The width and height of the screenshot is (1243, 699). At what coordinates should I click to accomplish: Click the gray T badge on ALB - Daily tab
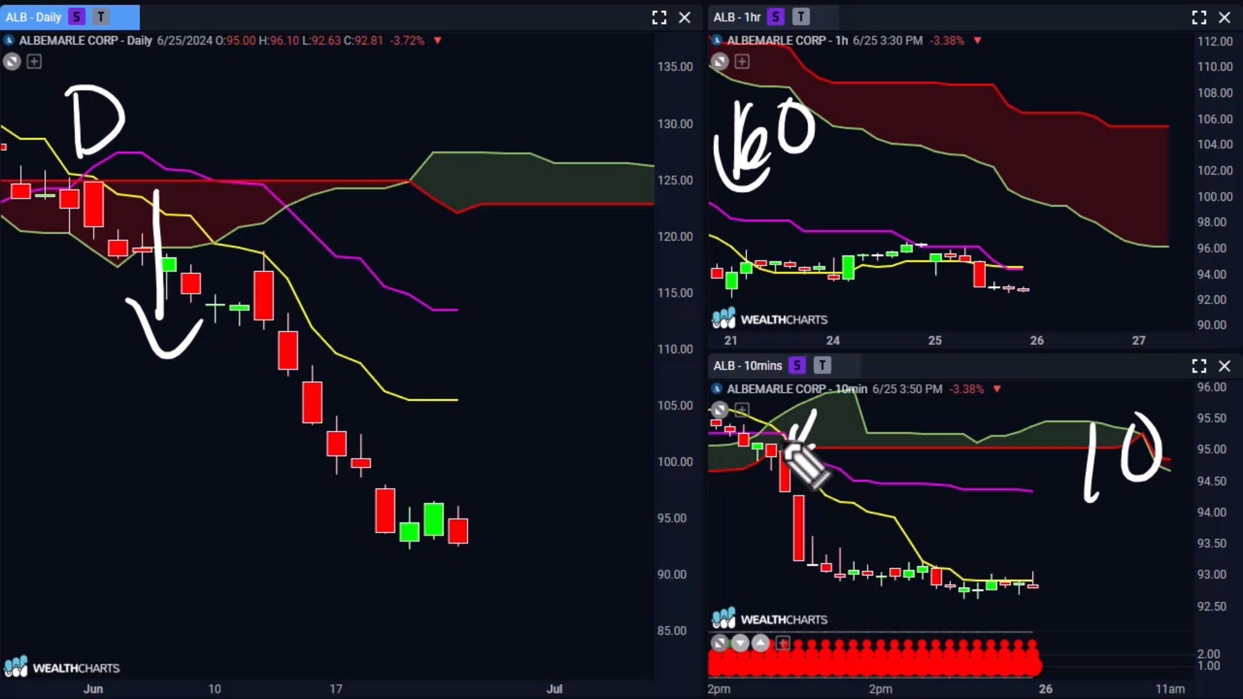pos(101,17)
